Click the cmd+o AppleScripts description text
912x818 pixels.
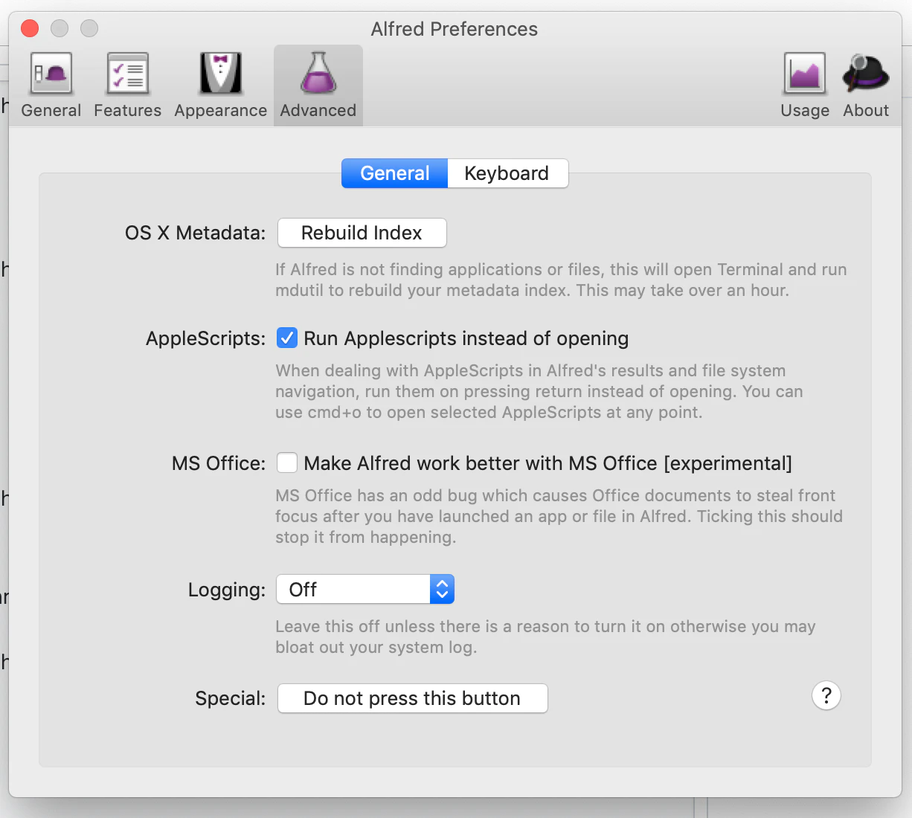539,391
